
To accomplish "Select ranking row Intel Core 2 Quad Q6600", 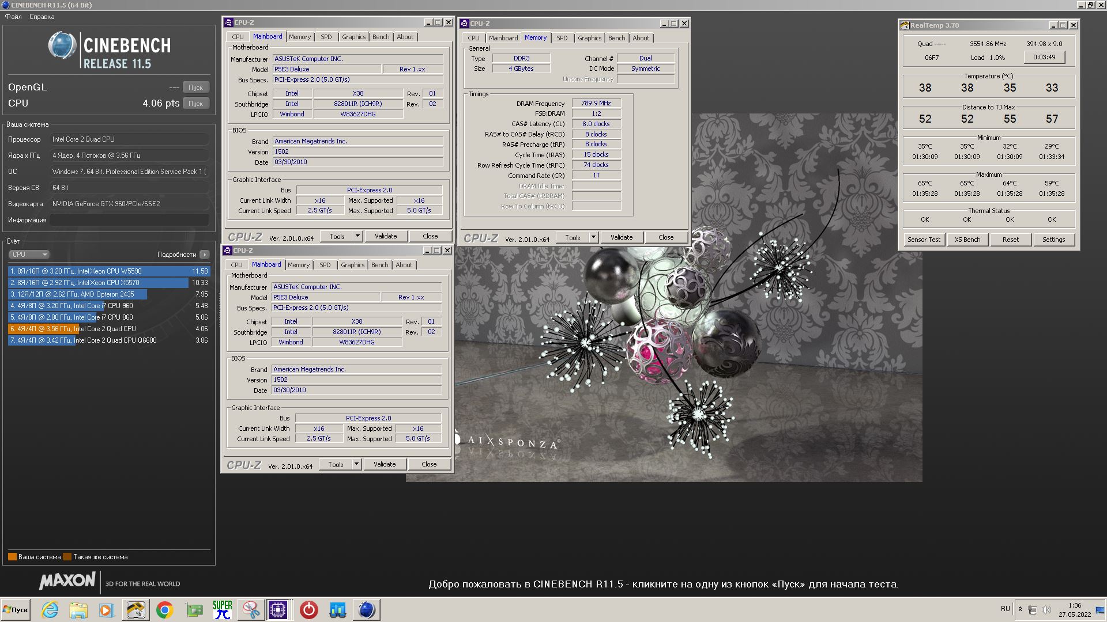I will (109, 340).
